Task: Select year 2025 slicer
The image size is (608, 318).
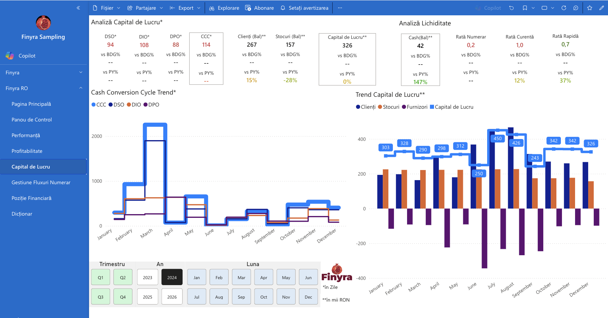Action: pos(147,297)
